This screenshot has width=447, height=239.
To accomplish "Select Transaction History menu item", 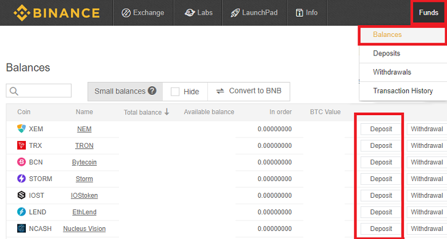I will [403, 91].
